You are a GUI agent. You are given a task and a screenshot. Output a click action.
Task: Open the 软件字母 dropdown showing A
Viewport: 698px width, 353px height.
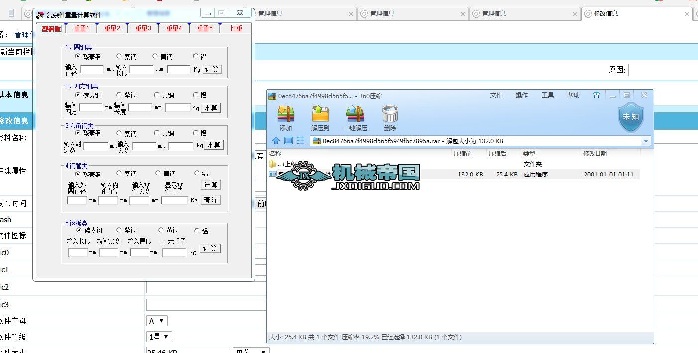157,321
